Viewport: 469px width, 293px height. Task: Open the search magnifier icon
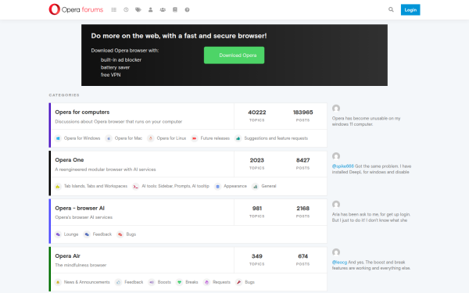click(x=391, y=9)
